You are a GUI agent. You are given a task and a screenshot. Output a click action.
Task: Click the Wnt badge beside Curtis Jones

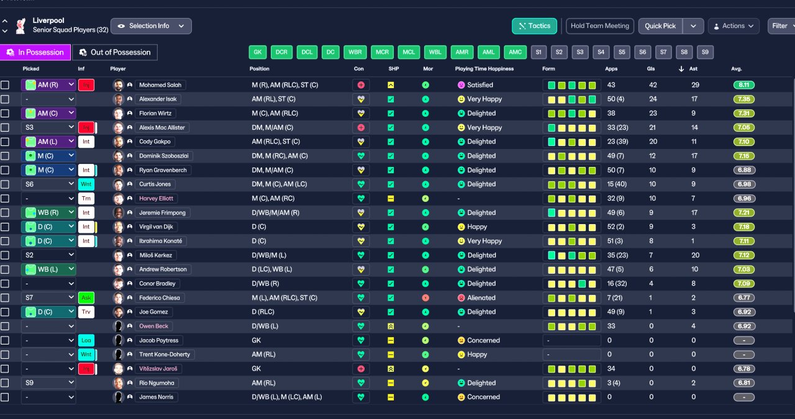tap(86, 184)
